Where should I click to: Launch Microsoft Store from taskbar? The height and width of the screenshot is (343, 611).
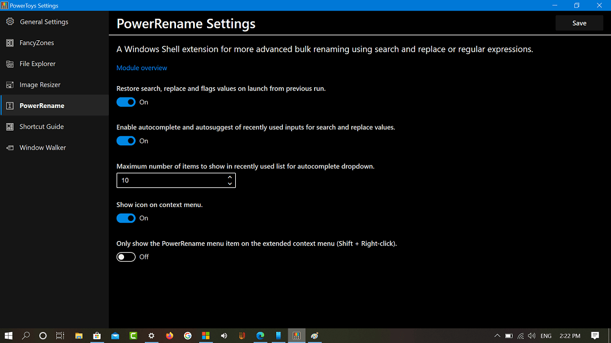coord(97,336)
